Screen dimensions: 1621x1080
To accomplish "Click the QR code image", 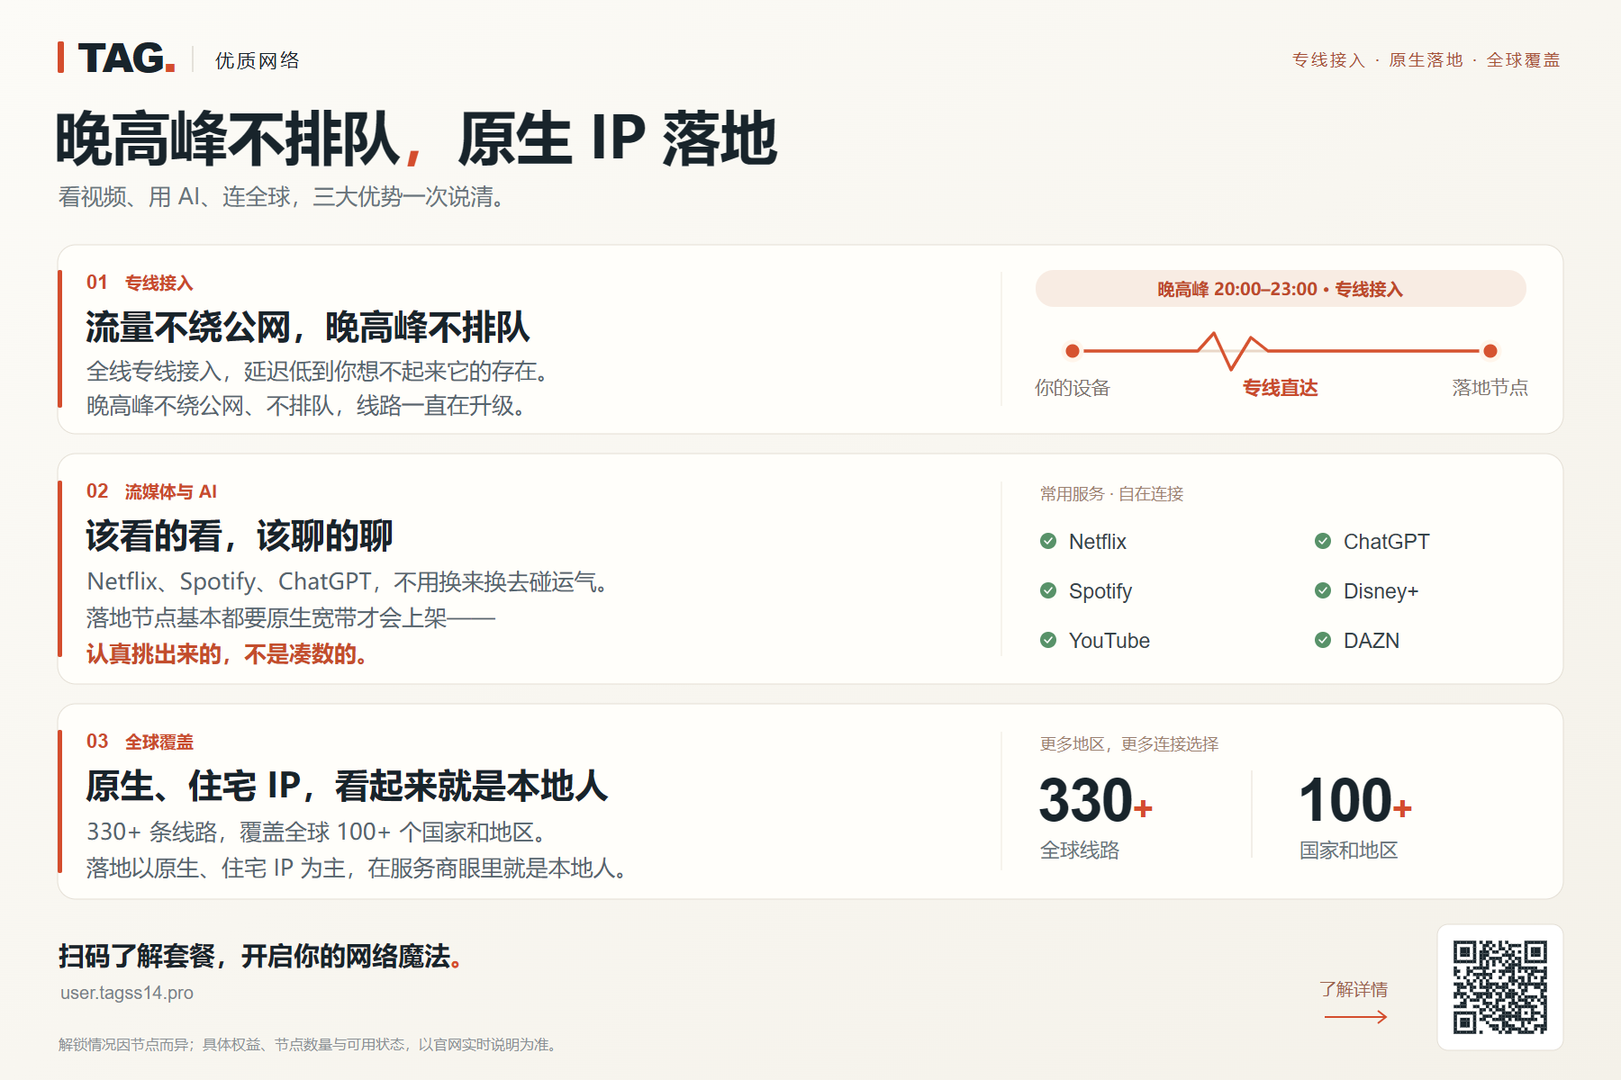I will [x=1500, y=987].
